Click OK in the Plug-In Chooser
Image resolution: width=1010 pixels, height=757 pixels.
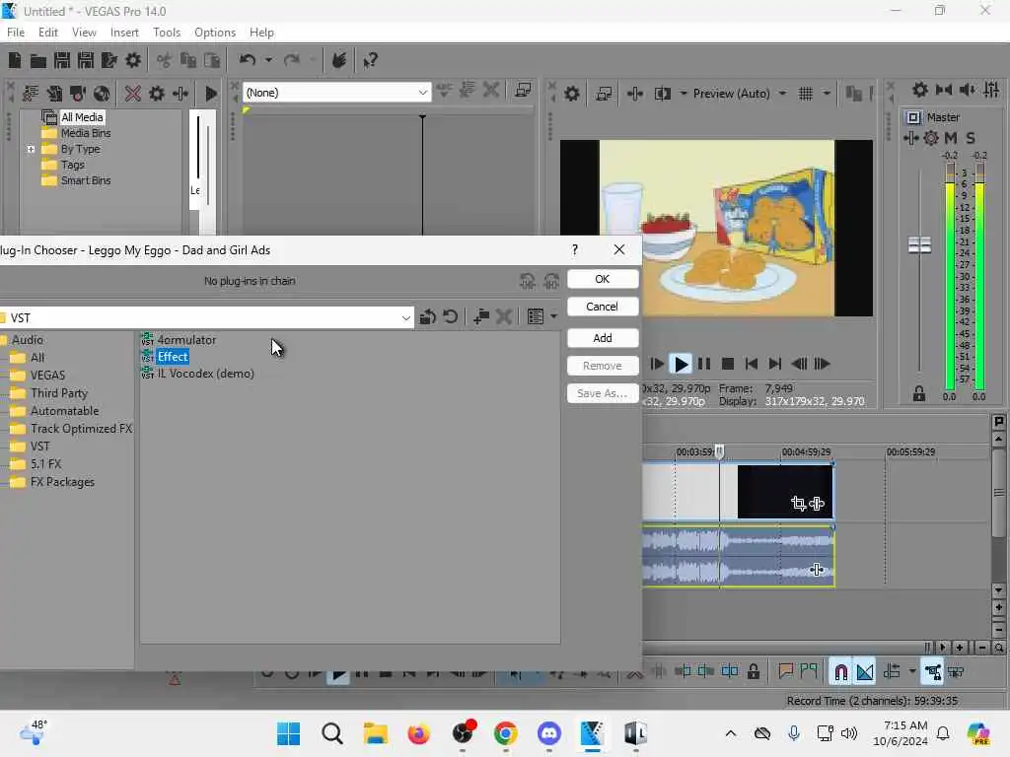click(x=603, y=279)
